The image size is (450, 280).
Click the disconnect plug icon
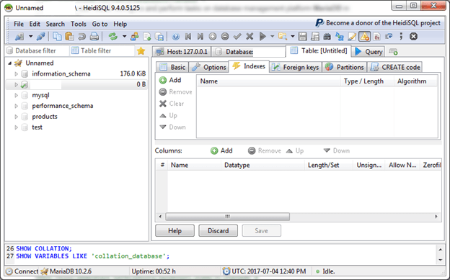point(41,37)
